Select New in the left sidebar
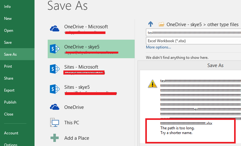Viewport: 241px width, 146px height. click(x=8, y=19)
